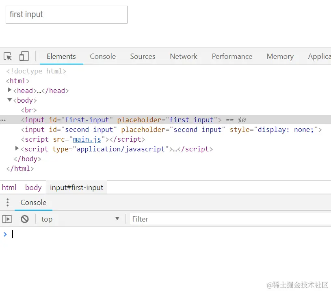Clear the console with the ban icon
The height and width of the screenshot is (291, 331).
(25, 219)
